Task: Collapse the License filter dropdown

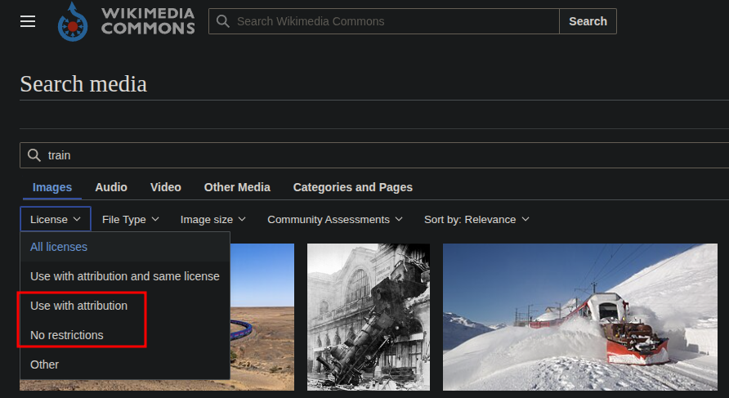Action: click(56, 220)
